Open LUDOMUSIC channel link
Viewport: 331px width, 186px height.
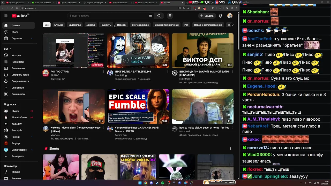(186, 79)
